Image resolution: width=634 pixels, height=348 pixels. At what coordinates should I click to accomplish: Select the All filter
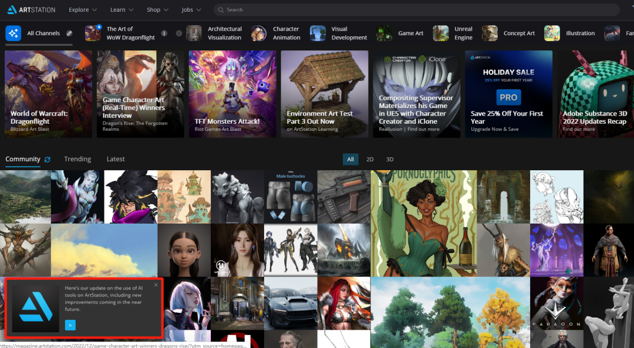point(350,159)
